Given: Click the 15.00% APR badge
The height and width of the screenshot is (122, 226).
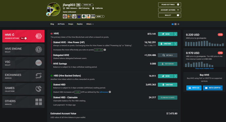Looking at the screenshot, I should click(77, 92).
